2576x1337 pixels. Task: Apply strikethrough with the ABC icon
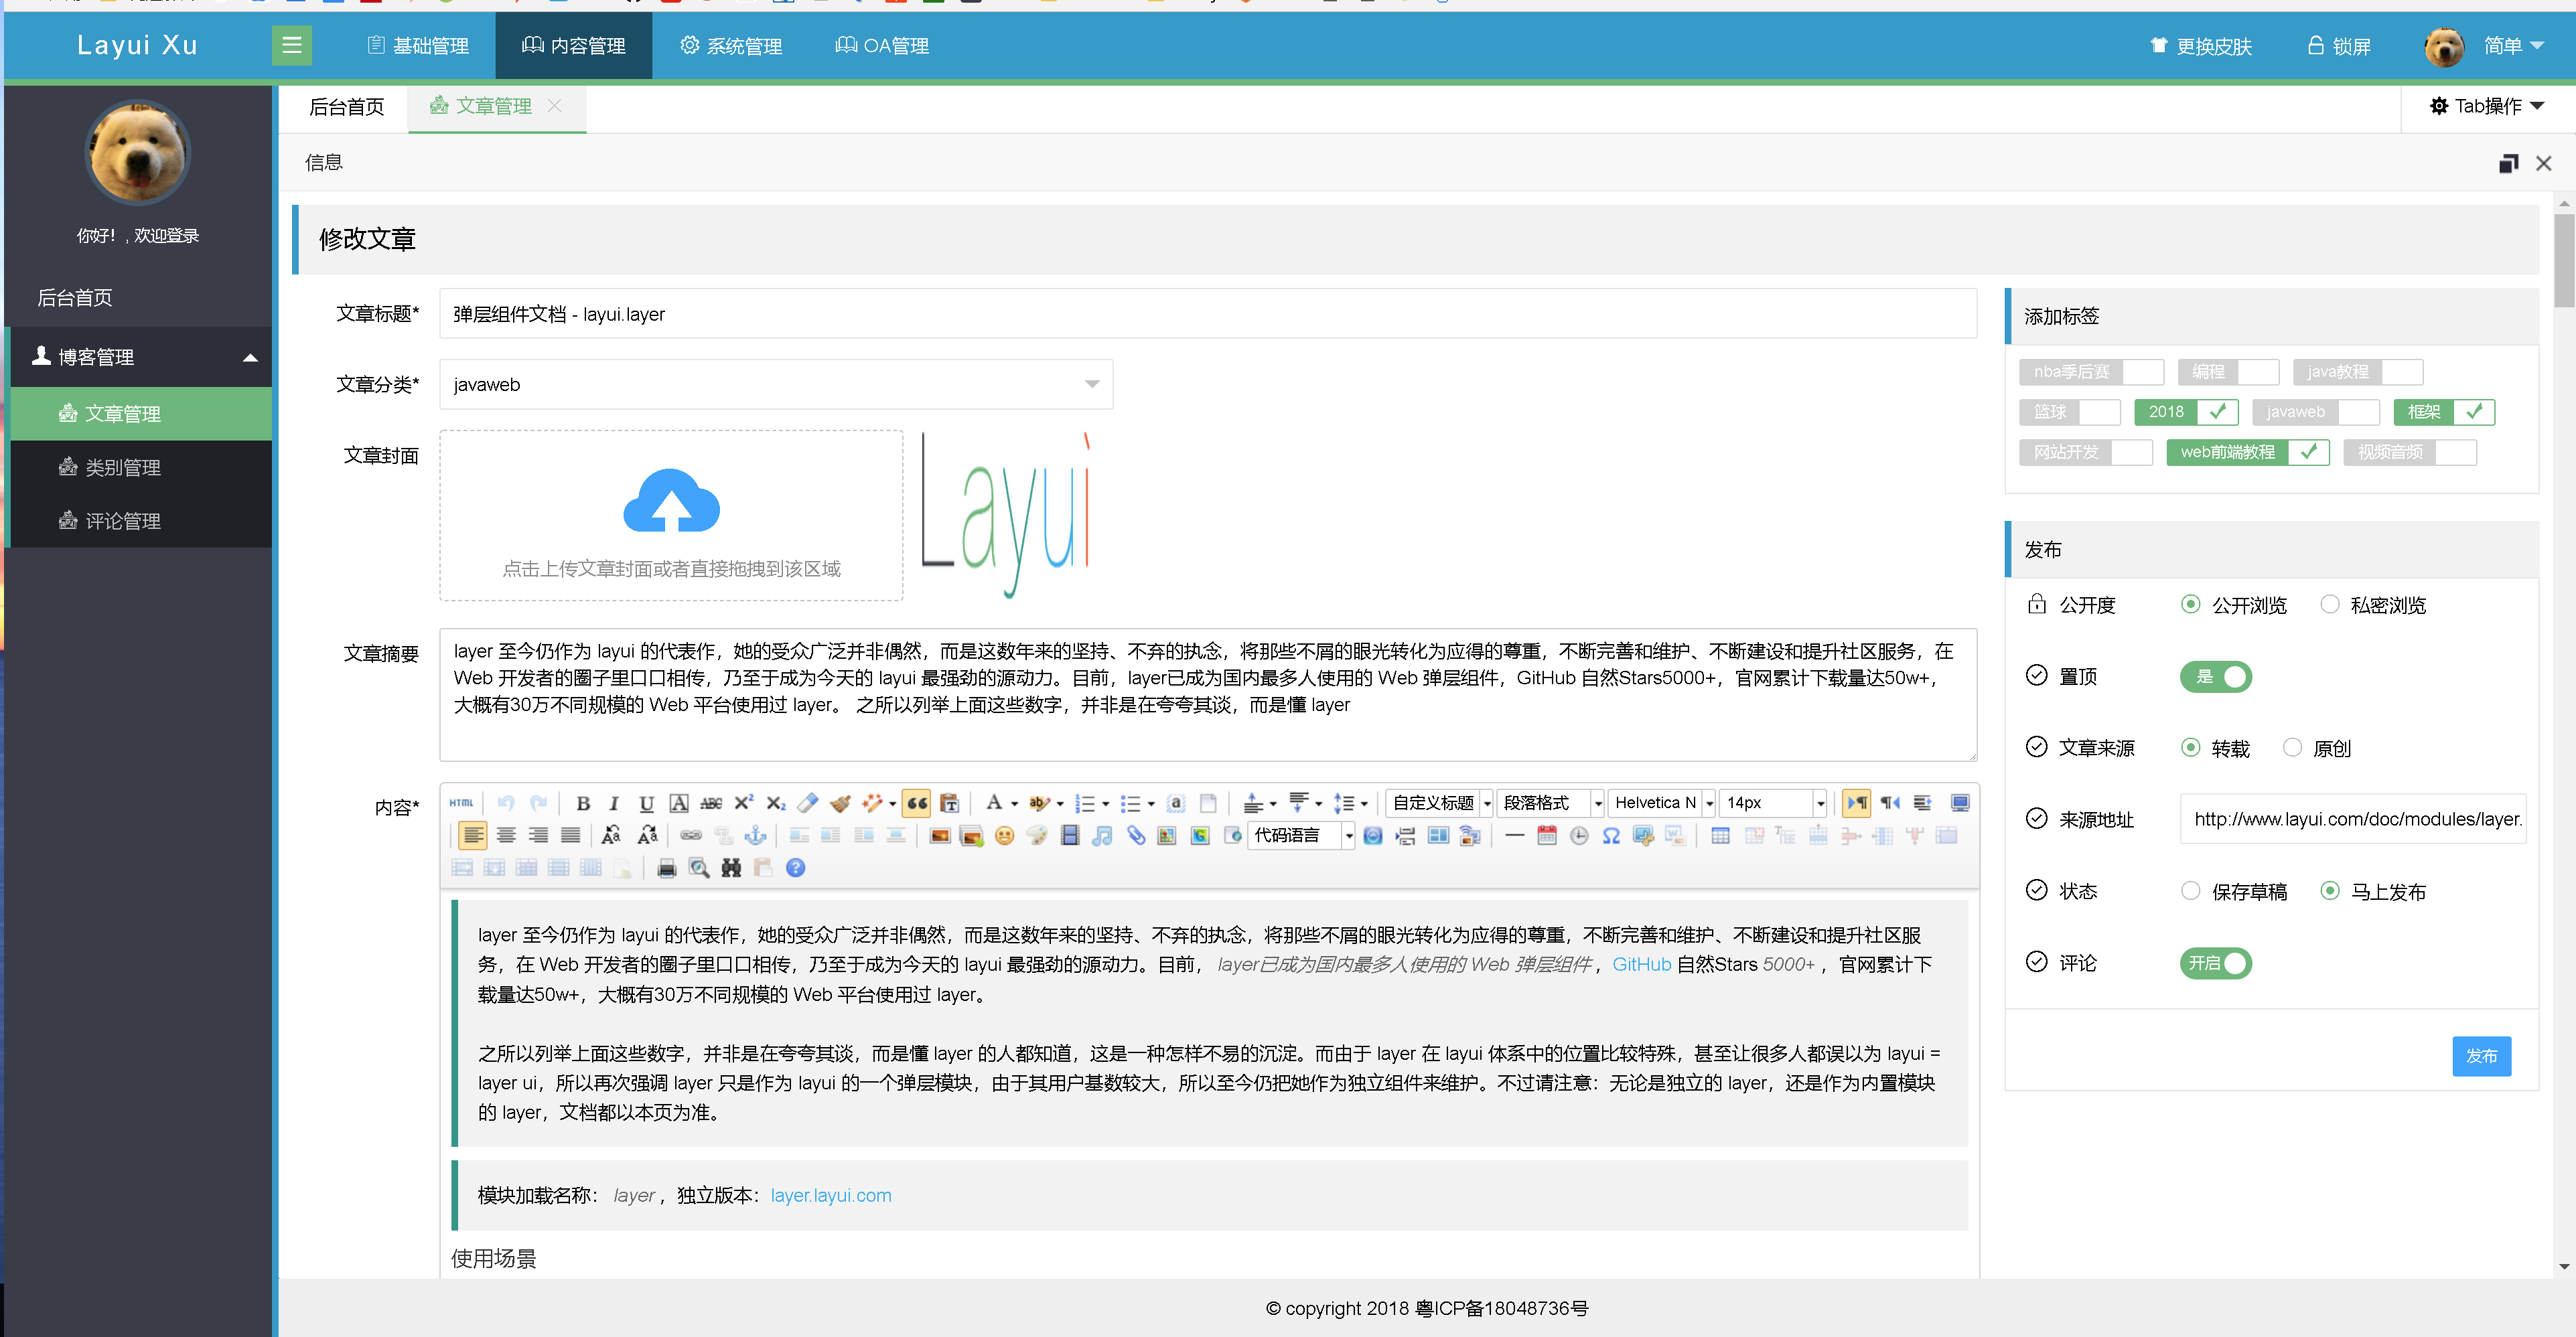(x=711, y=803)
